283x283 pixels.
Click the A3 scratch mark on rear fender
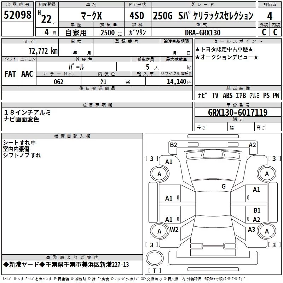(x=252, y=229)
